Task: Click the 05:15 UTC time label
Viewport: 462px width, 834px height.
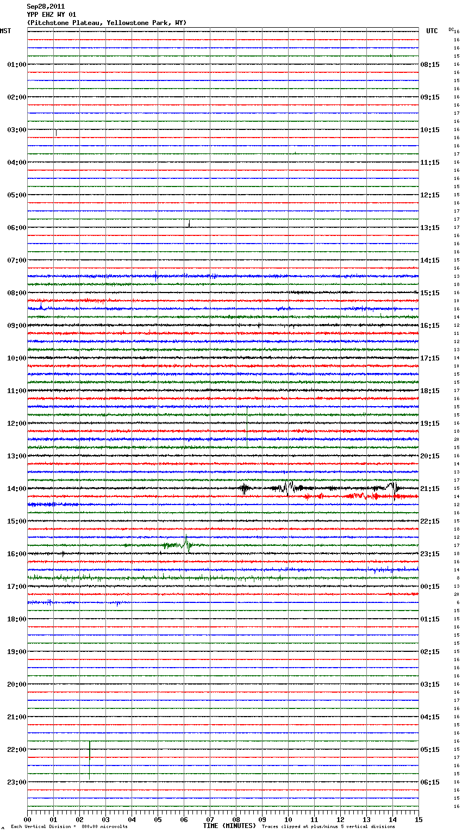Action: point(430,750)
